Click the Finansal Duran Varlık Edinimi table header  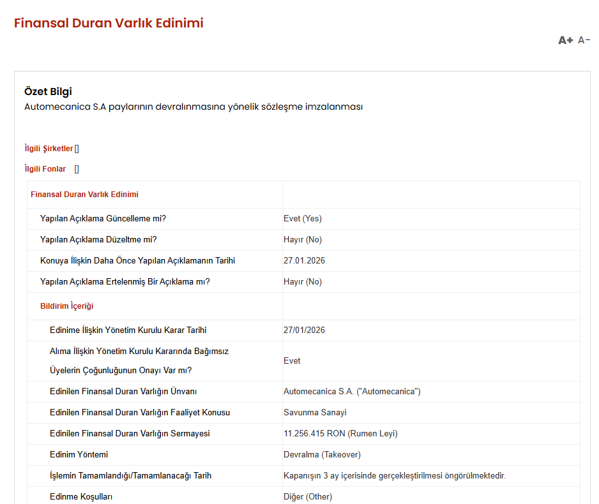point(84,195)
